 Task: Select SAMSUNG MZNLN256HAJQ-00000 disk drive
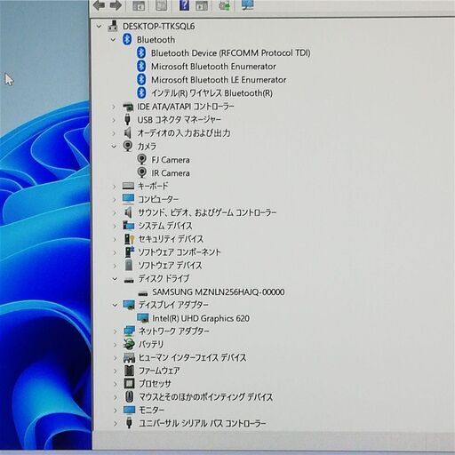pyautogui.click(x=219, y=292)
